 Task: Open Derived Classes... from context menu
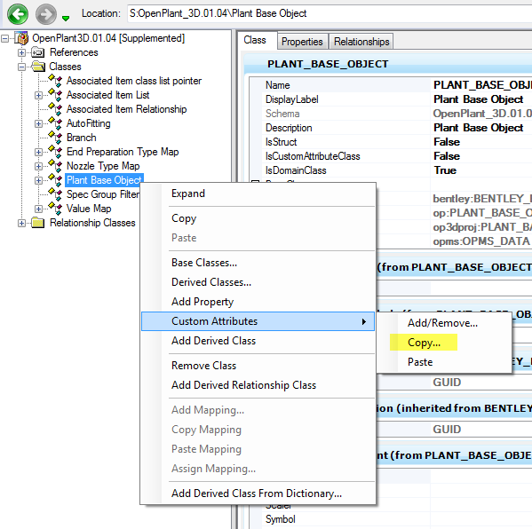tap(258, 282)
